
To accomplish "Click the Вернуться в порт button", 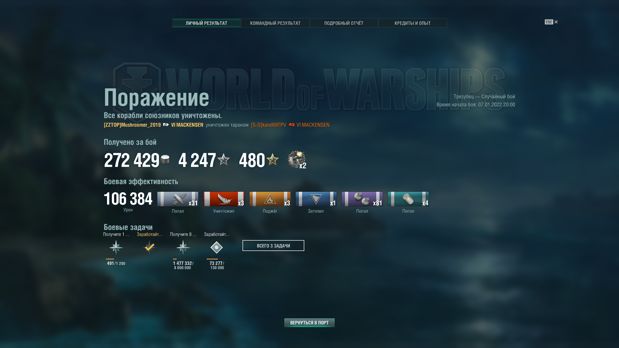I will [309, 323].
